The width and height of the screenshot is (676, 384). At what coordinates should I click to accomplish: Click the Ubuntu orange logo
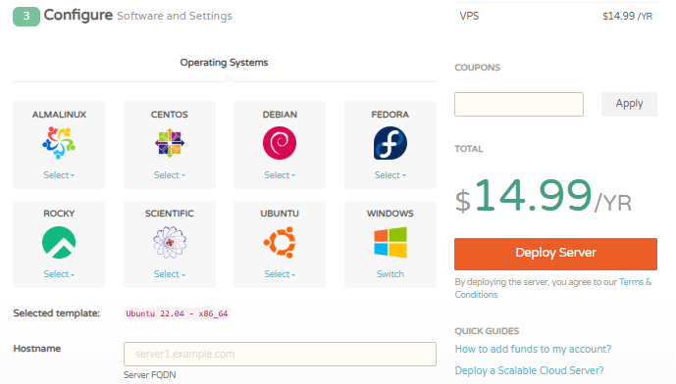280,242
